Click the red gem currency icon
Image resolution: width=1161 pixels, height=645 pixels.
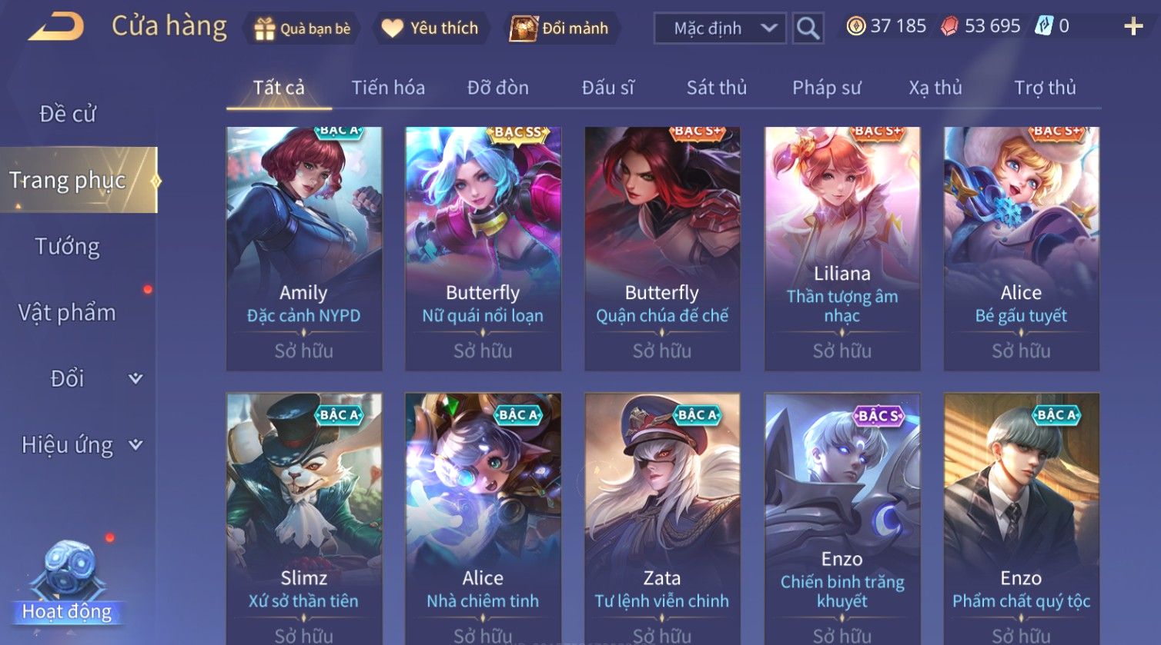(x=950, y=26)
